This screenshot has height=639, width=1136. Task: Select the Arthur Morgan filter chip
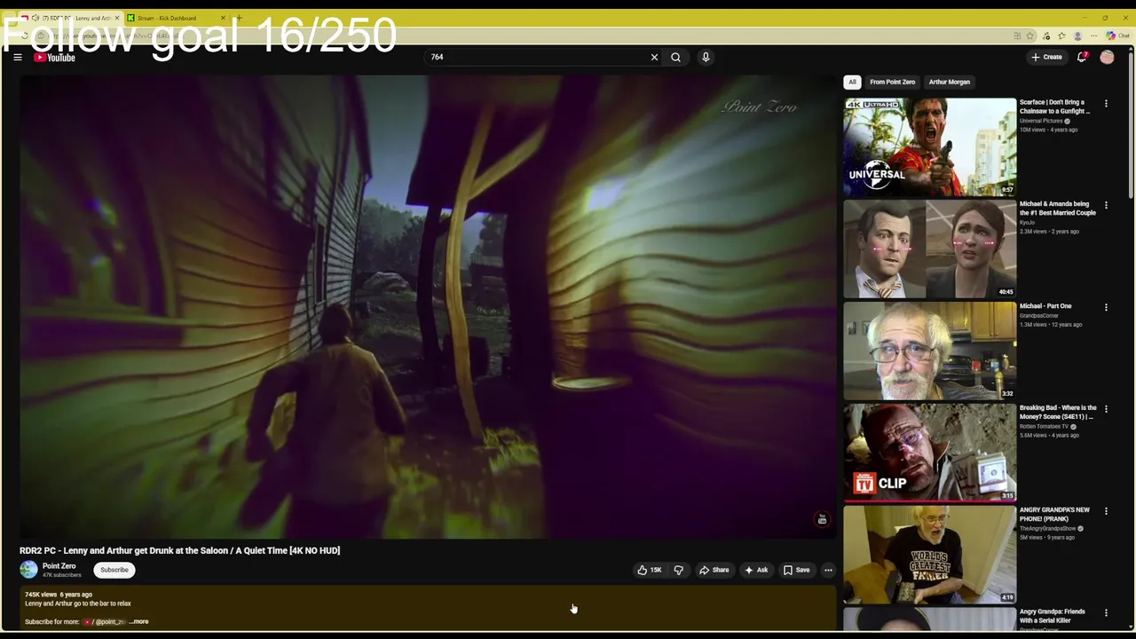coord(949,82)
